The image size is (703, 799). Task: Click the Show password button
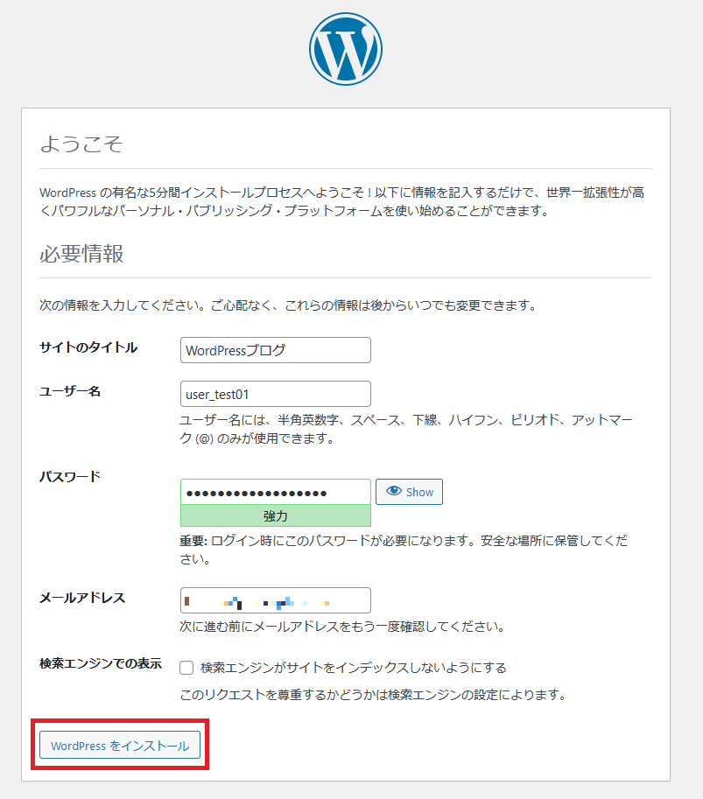(410, 492)
